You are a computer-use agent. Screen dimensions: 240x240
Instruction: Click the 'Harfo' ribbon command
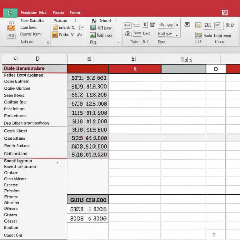point(207,36)
